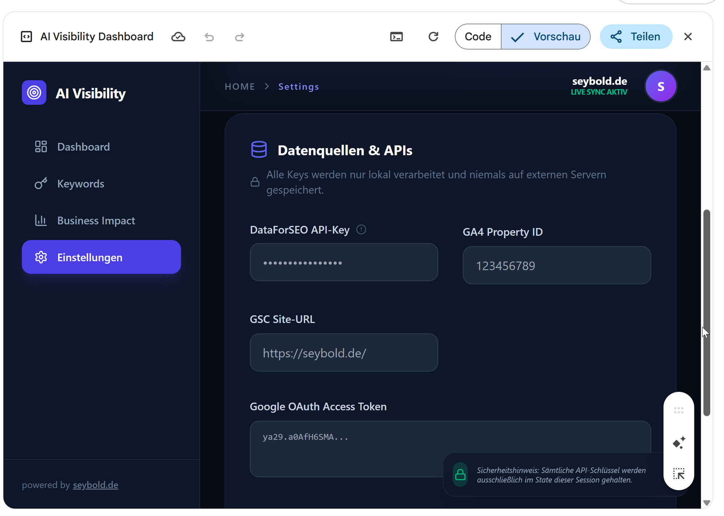The image size is (724, 516).
Task: Focus the Google OAuth Access Token textarea
Action: [450, 449]
